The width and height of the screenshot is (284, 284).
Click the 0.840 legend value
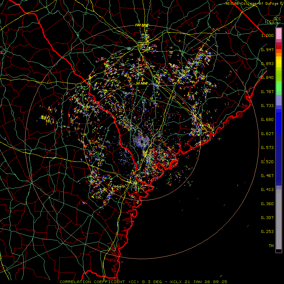coord(267,77)
